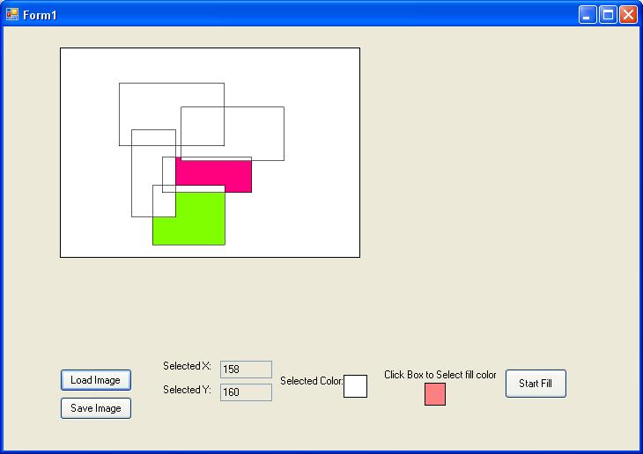643x454 pixels.
Task: Select the Selected X field showing 158
Action: pyautogui.click(x=246, y=370)
